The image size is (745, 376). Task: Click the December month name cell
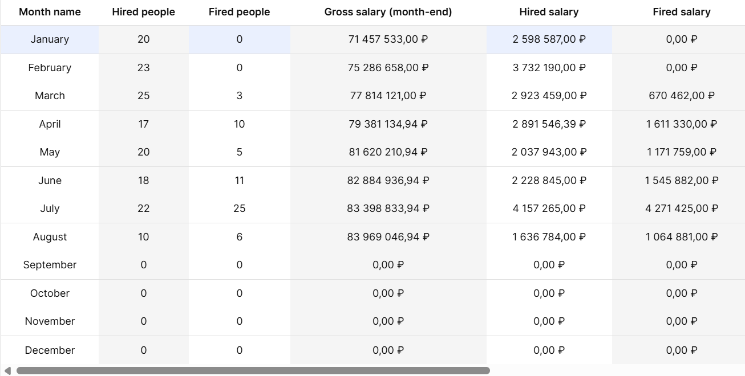click(x=50, y=350)
